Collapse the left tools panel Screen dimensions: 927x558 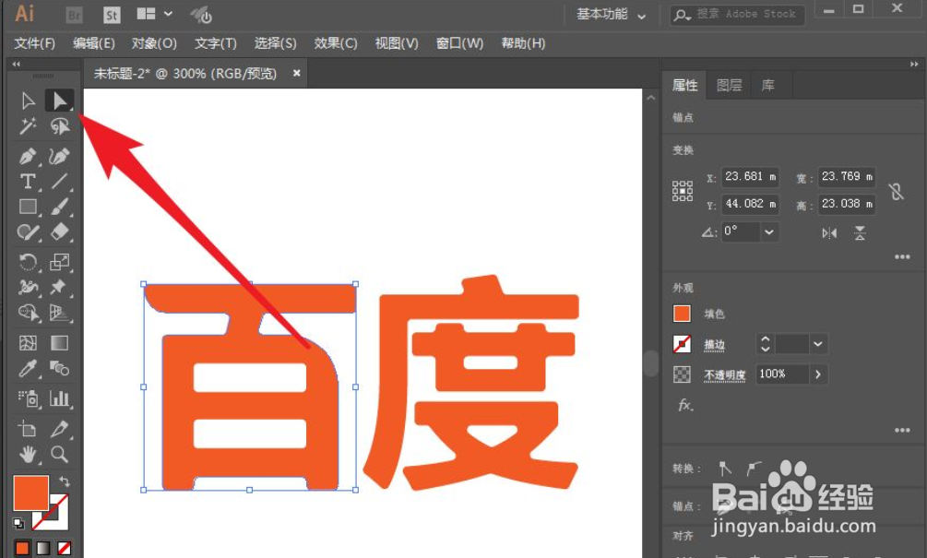(16, 64)
